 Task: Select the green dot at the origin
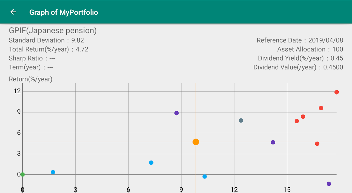[x=23, y=175]
